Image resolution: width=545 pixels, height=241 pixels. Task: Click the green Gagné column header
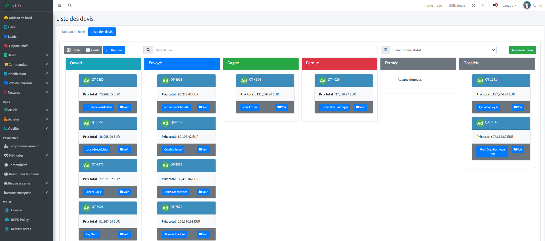coord(261,63)
